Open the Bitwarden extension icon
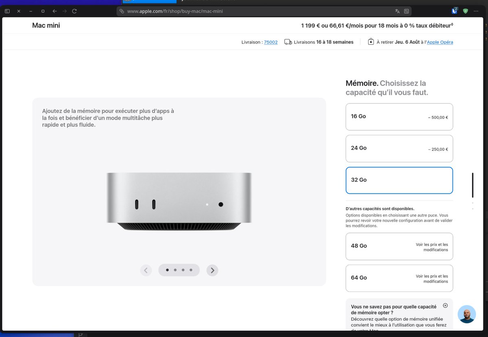Viewport: 488px width, 337px height. pos(455,11)
